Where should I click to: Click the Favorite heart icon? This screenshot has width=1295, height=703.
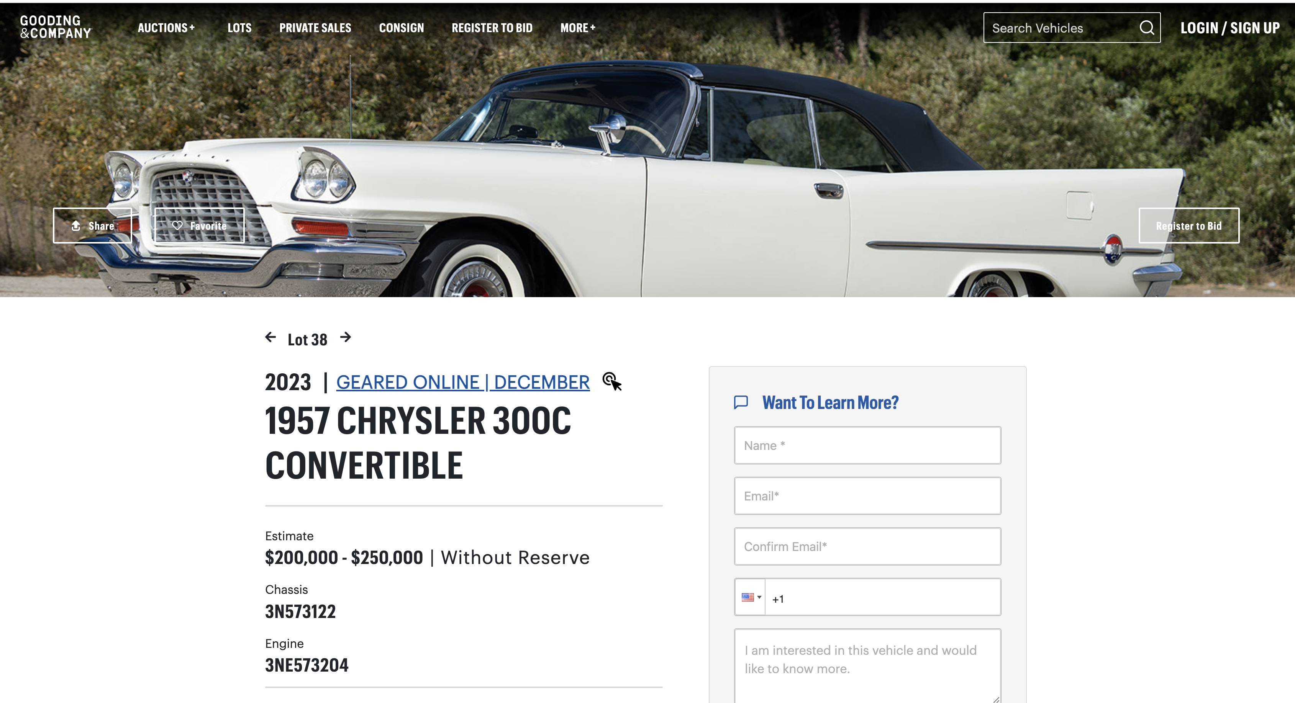click(x=177, y=226)
